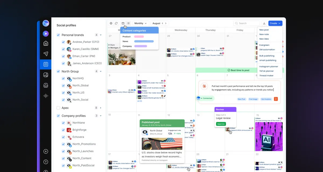Uncheck the North Group checkbox
323x172 pixels.
coord(58,71)
